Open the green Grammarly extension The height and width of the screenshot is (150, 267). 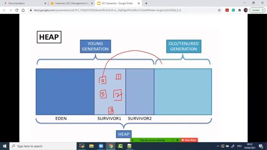(233, 10)
